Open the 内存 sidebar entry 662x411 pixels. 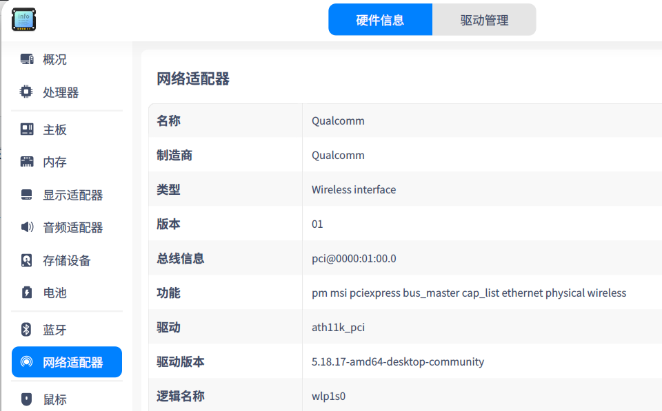(67, 162)
